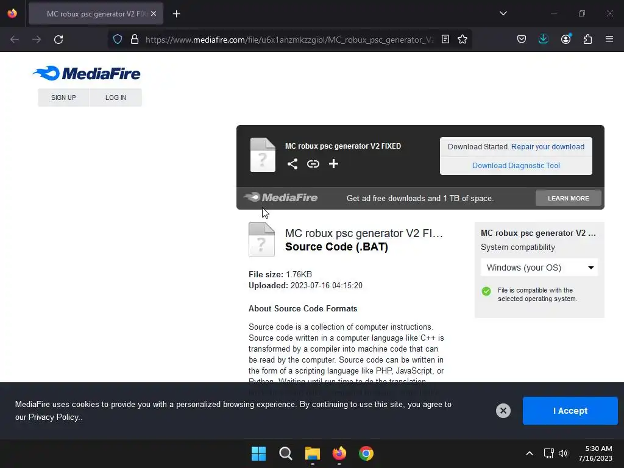This screenshot has width=624, height=468.
Task: Click the network icon in system tray
Action: (549, 453)
